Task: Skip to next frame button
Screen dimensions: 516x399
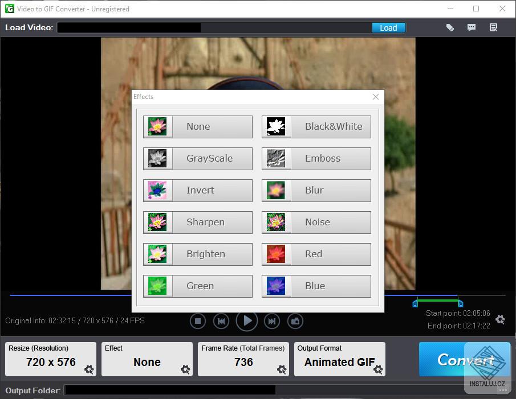Action: pos(272,321)
